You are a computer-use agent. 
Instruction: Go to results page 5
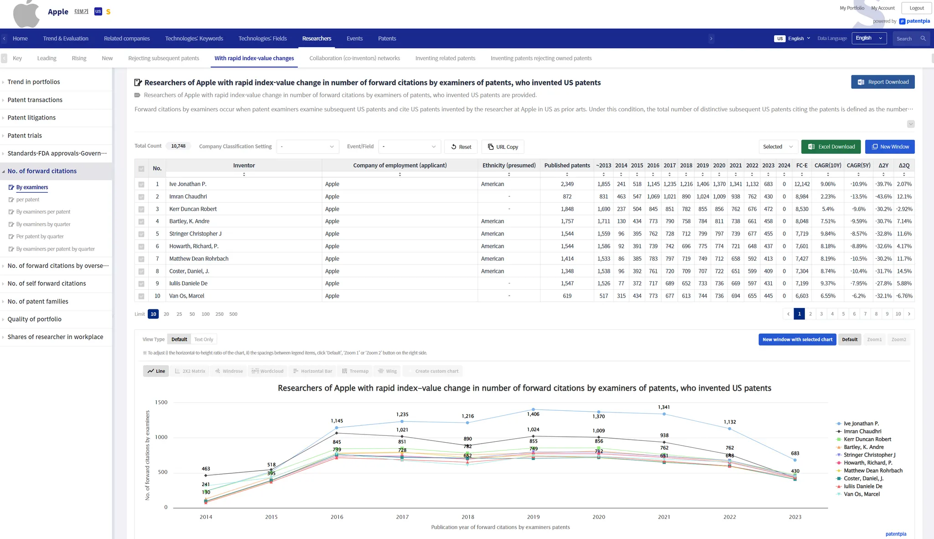tap(843, 314)
